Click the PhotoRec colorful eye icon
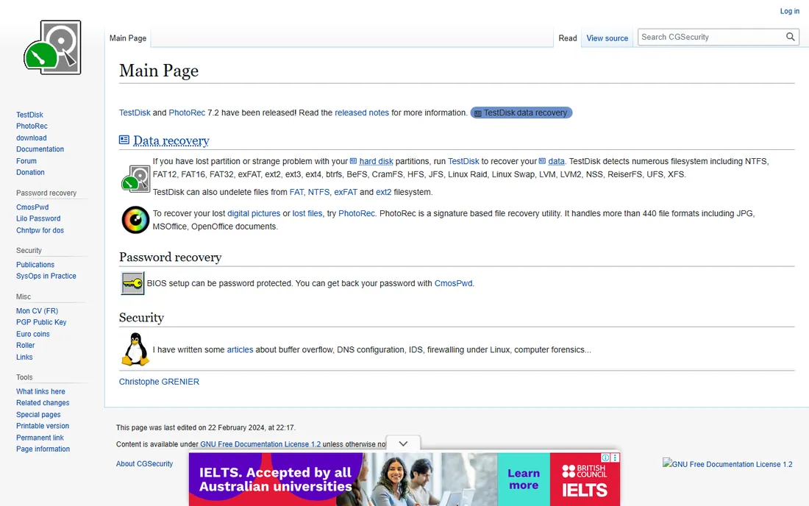This screenshot has width=809, height=506. [x=135, y=220]
